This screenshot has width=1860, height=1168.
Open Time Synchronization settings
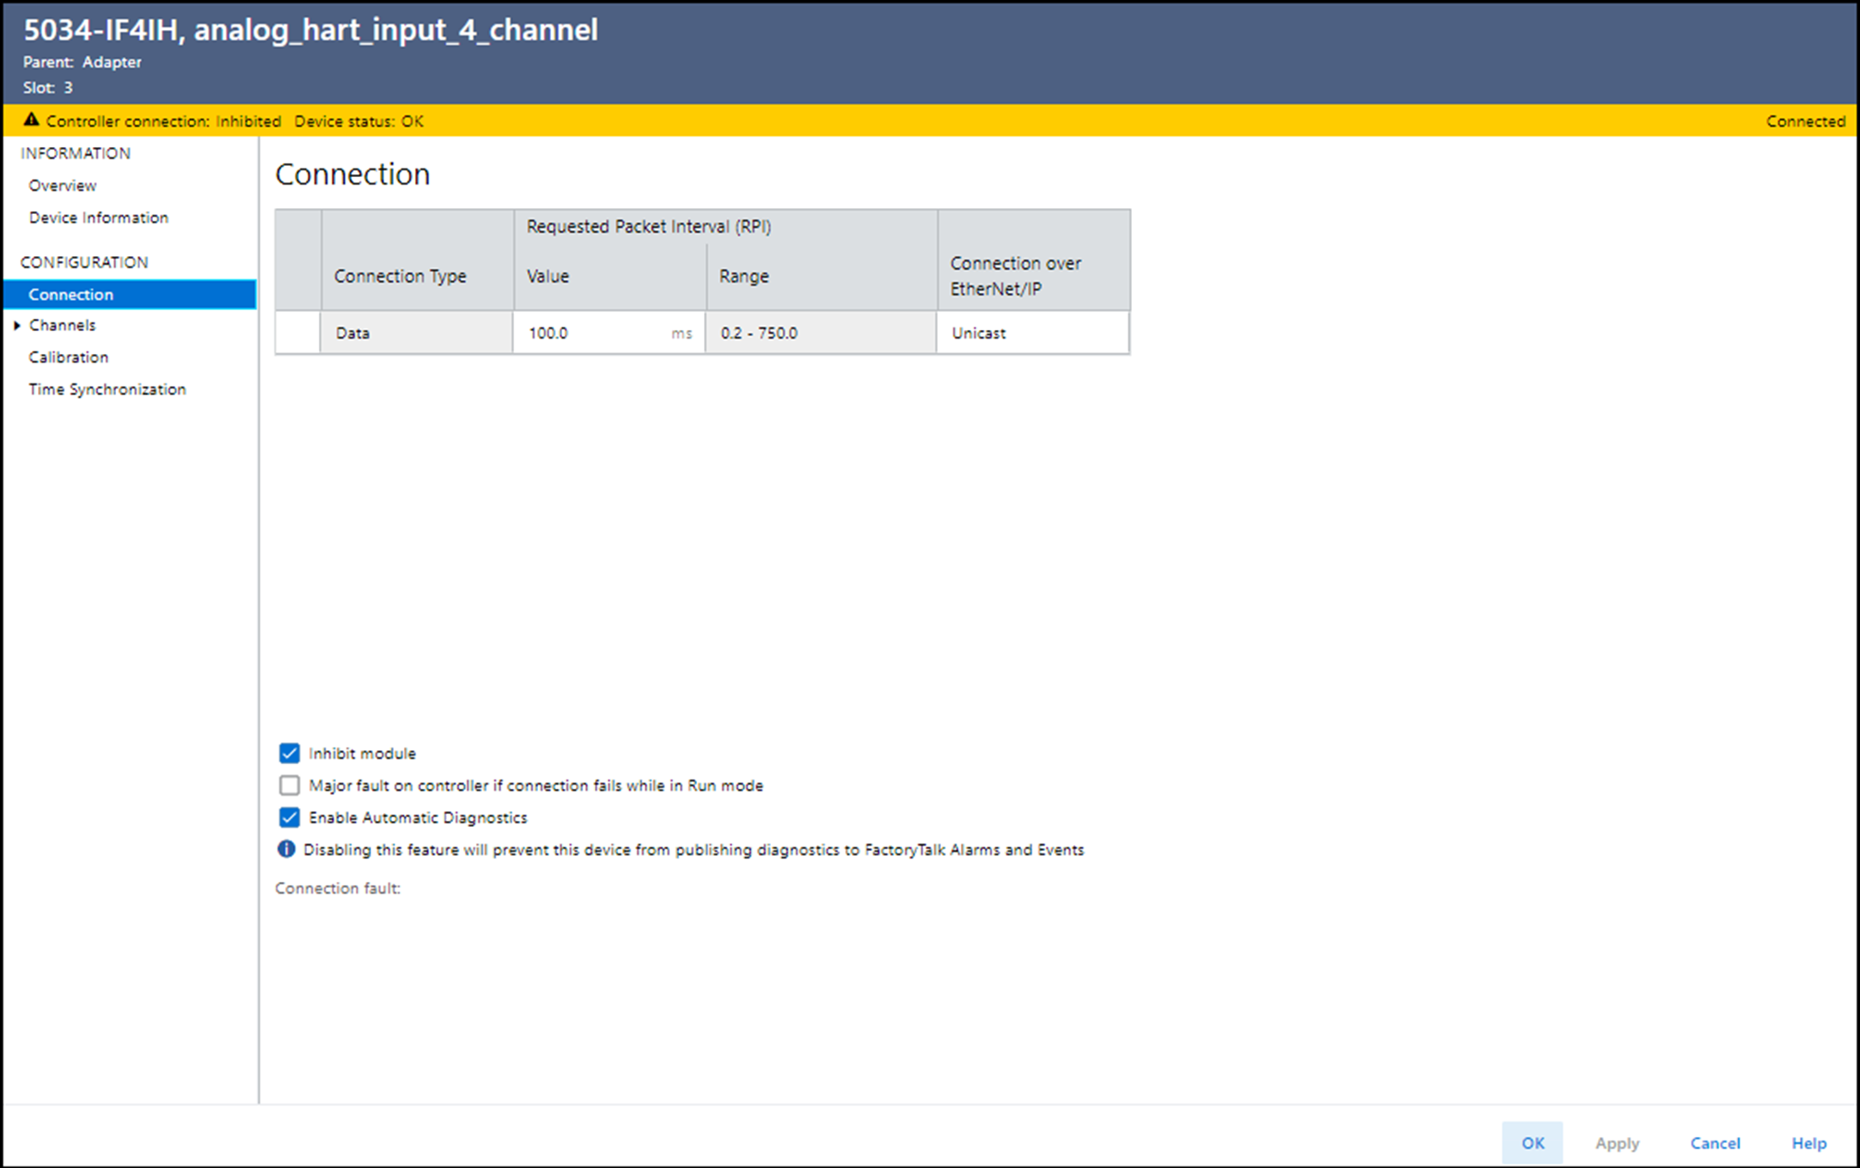point(107,389)
